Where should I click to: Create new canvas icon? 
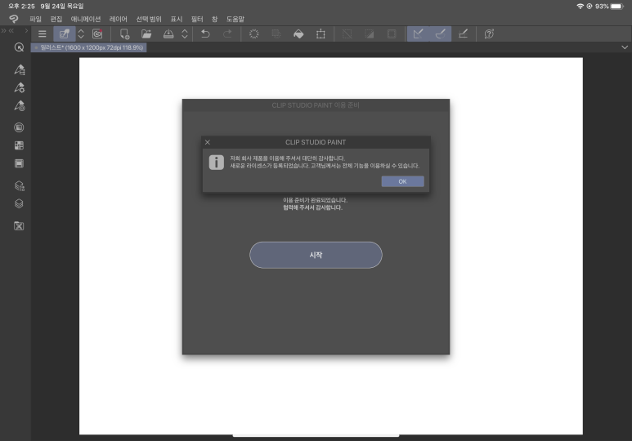124,33
